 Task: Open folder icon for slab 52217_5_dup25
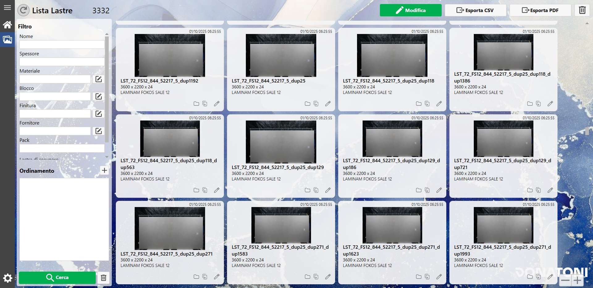pyautogui.click(x=307, y=104)
